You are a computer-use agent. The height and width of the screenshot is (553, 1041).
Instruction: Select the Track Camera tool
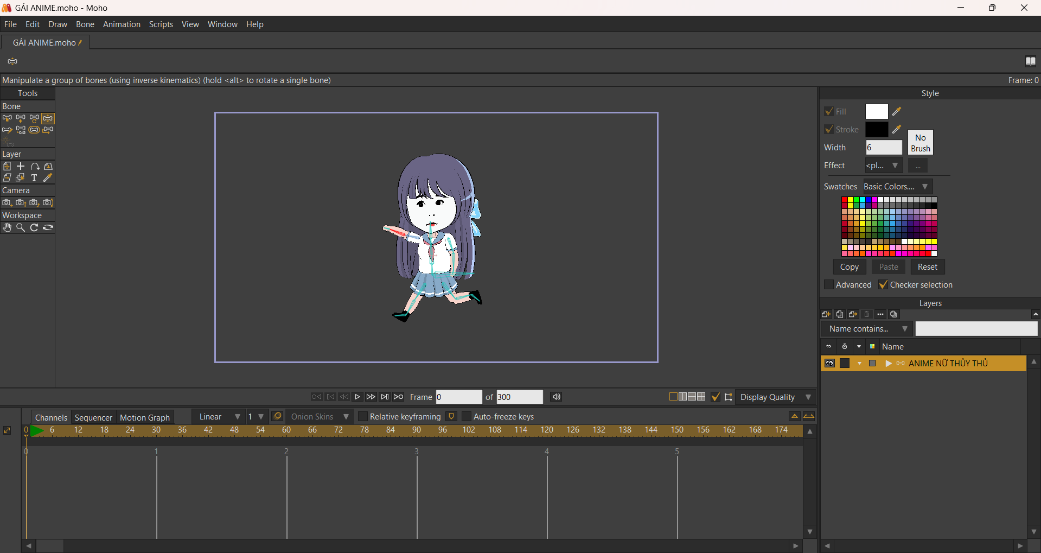click(x=7, y=202)
